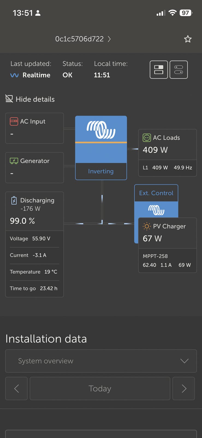Switch to the dashboard layout view icon
The image size is (202, 438).
pos(159,70)
